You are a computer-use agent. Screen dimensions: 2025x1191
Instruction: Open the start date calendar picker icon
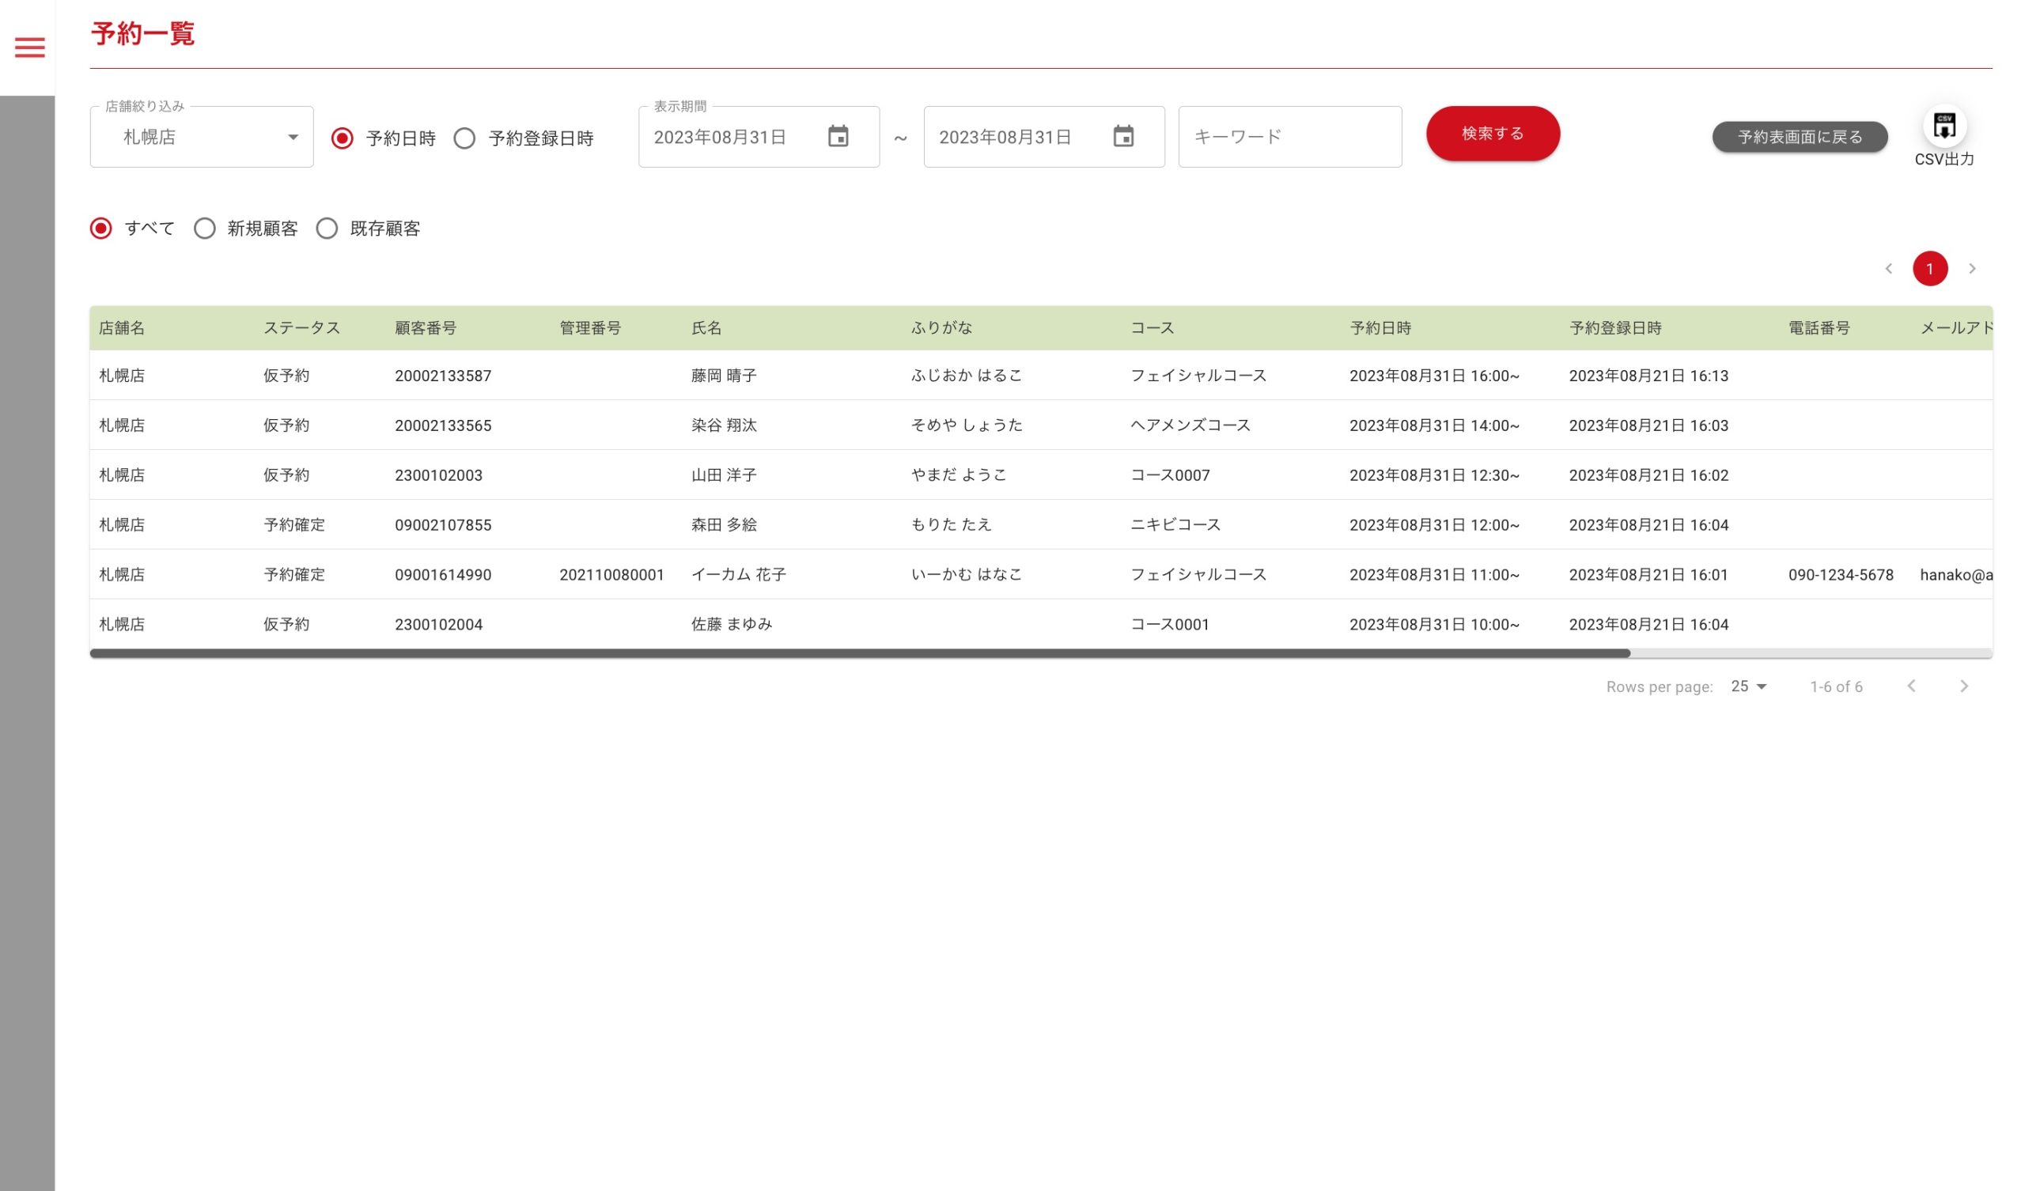(838, 137)
